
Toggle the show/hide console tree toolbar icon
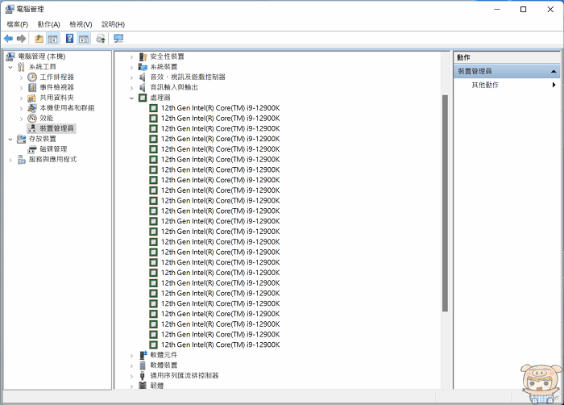click(53, 39)
